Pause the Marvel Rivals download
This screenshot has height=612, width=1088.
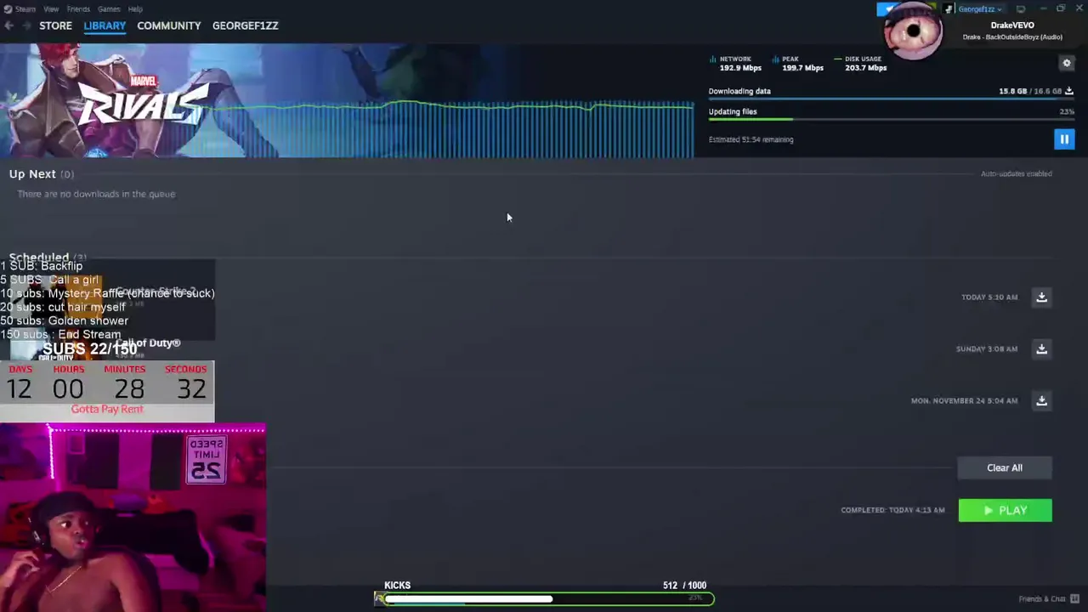1064,139
